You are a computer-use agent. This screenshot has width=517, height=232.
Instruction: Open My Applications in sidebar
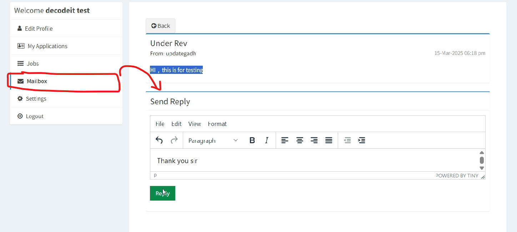(47, 46)
